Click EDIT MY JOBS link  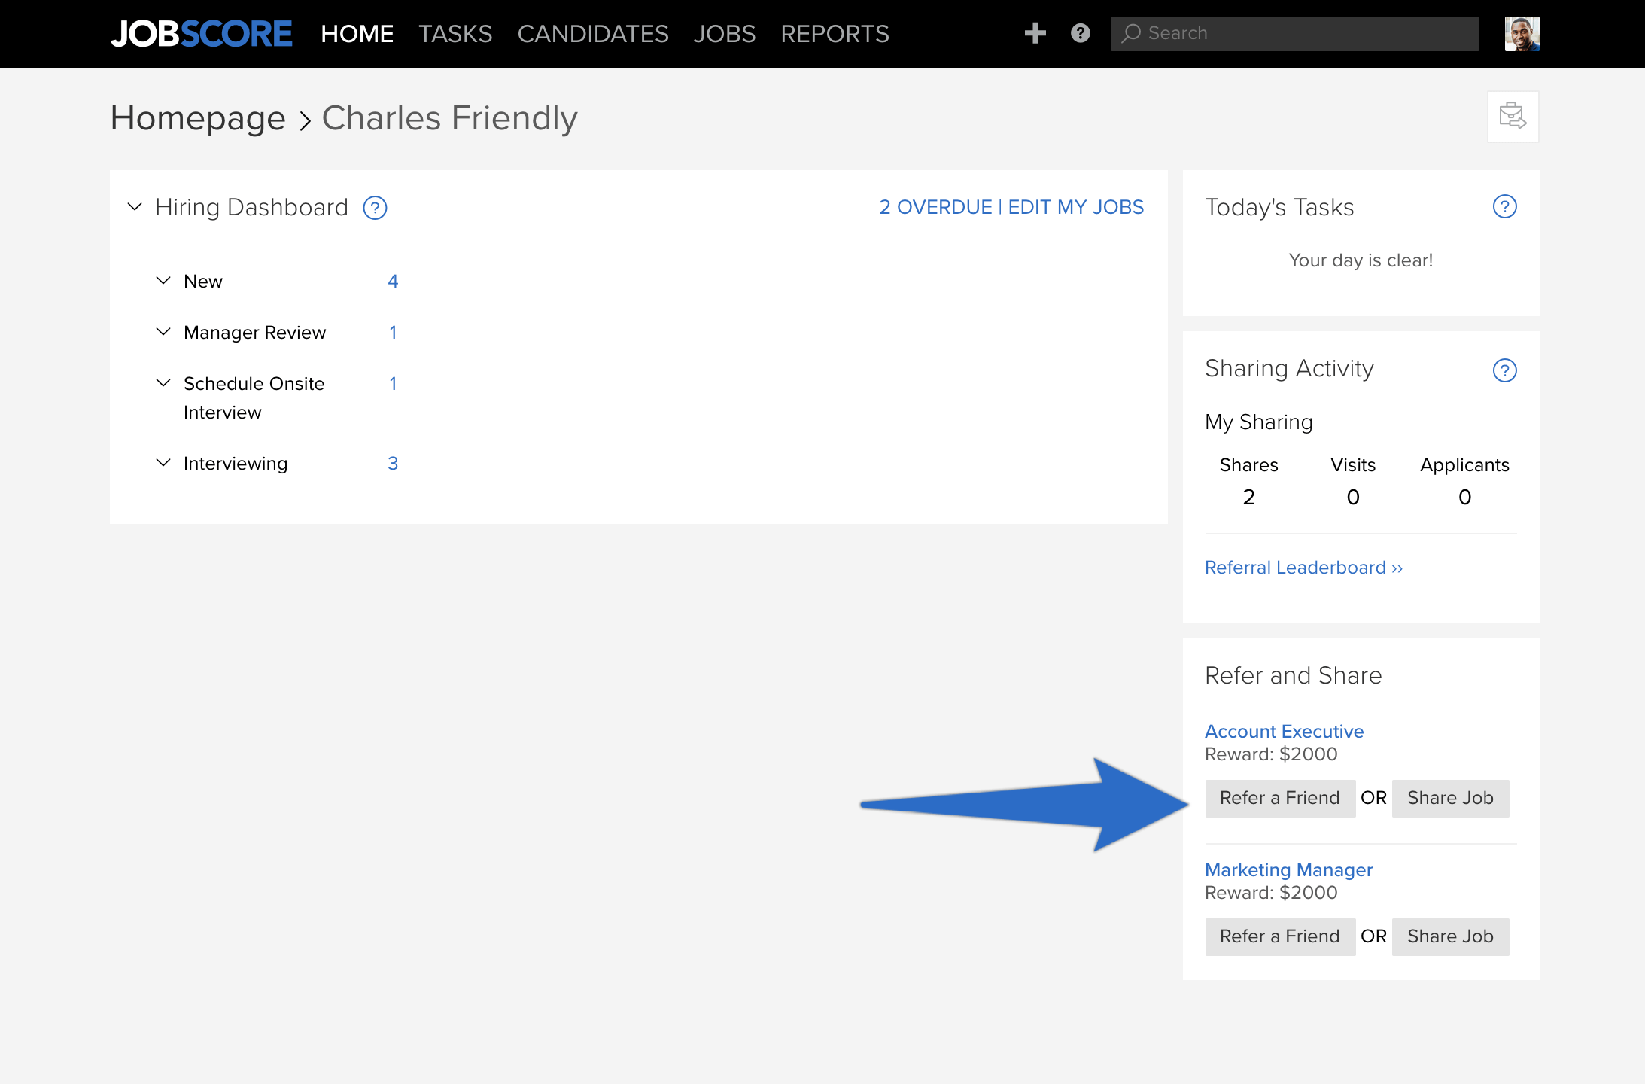tap(1076, 207)
